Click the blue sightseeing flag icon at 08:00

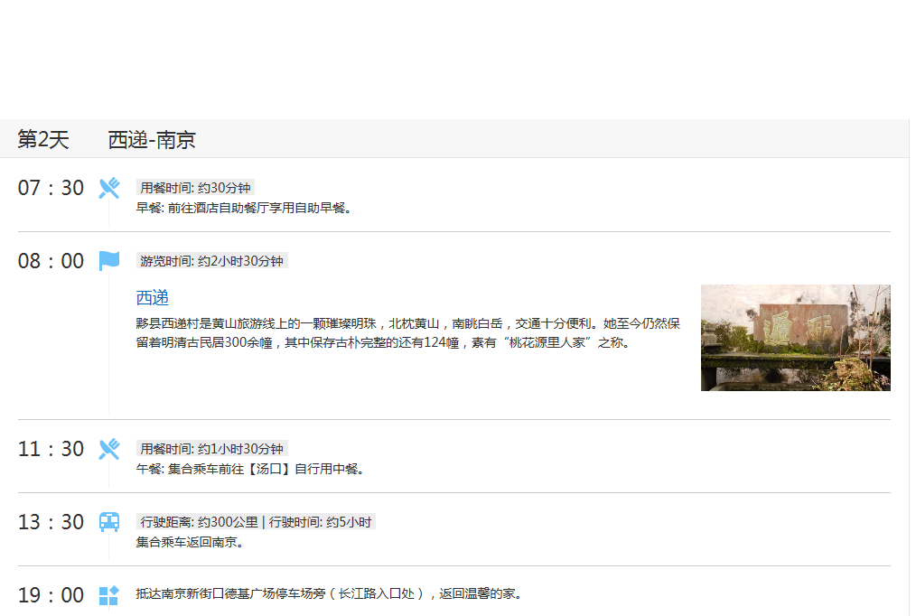click(x=109, y=261)
